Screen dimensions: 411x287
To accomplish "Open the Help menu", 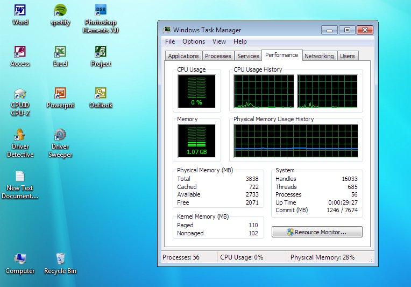I will pyautogui.click(x=240, y=41).
